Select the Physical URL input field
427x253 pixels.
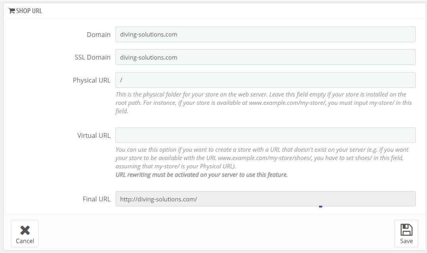click(265, 80)
